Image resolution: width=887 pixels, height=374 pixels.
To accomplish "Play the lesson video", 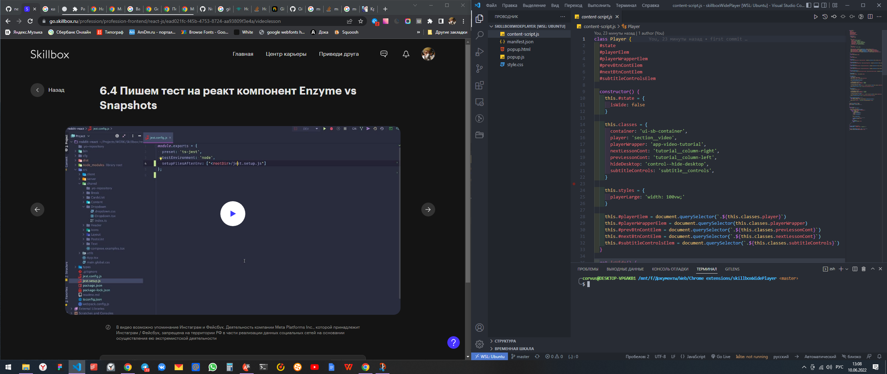I will pyautogui.click(x=233, y=214).
